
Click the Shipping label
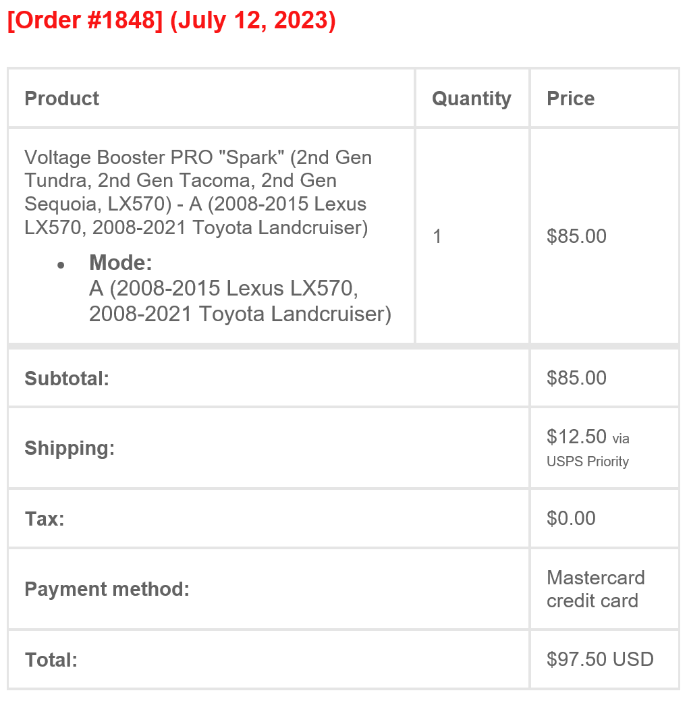[x=70, y=448]
